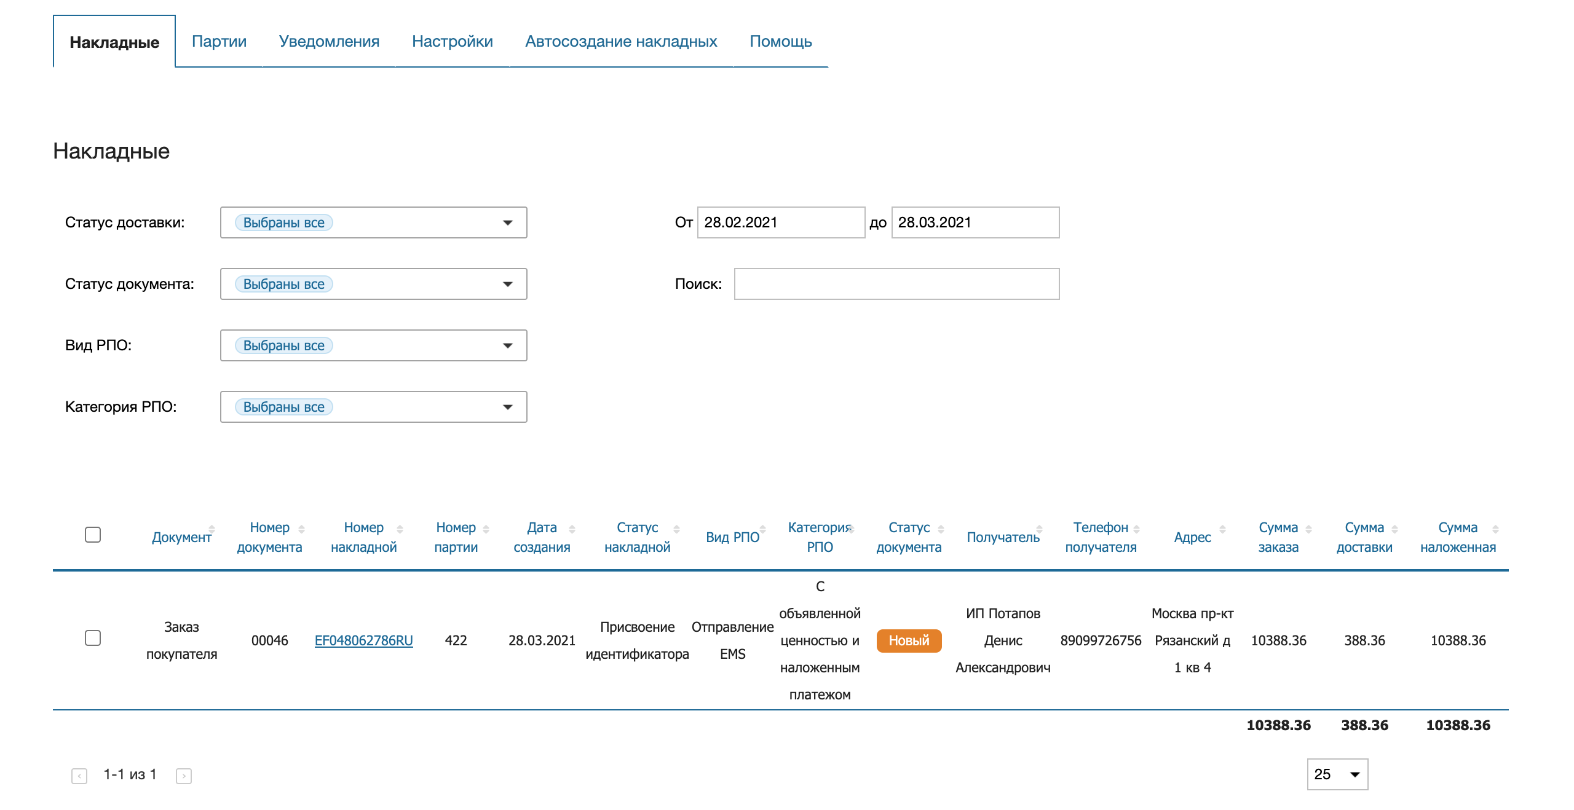
Task: Sort by Статус накладной column arrows
Action: (676, 529)
